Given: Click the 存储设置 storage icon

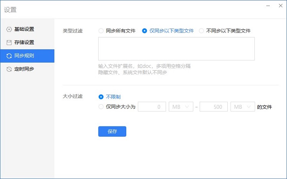Looking at the screenshot, I should pyautogui.click(x=9, y=42).
